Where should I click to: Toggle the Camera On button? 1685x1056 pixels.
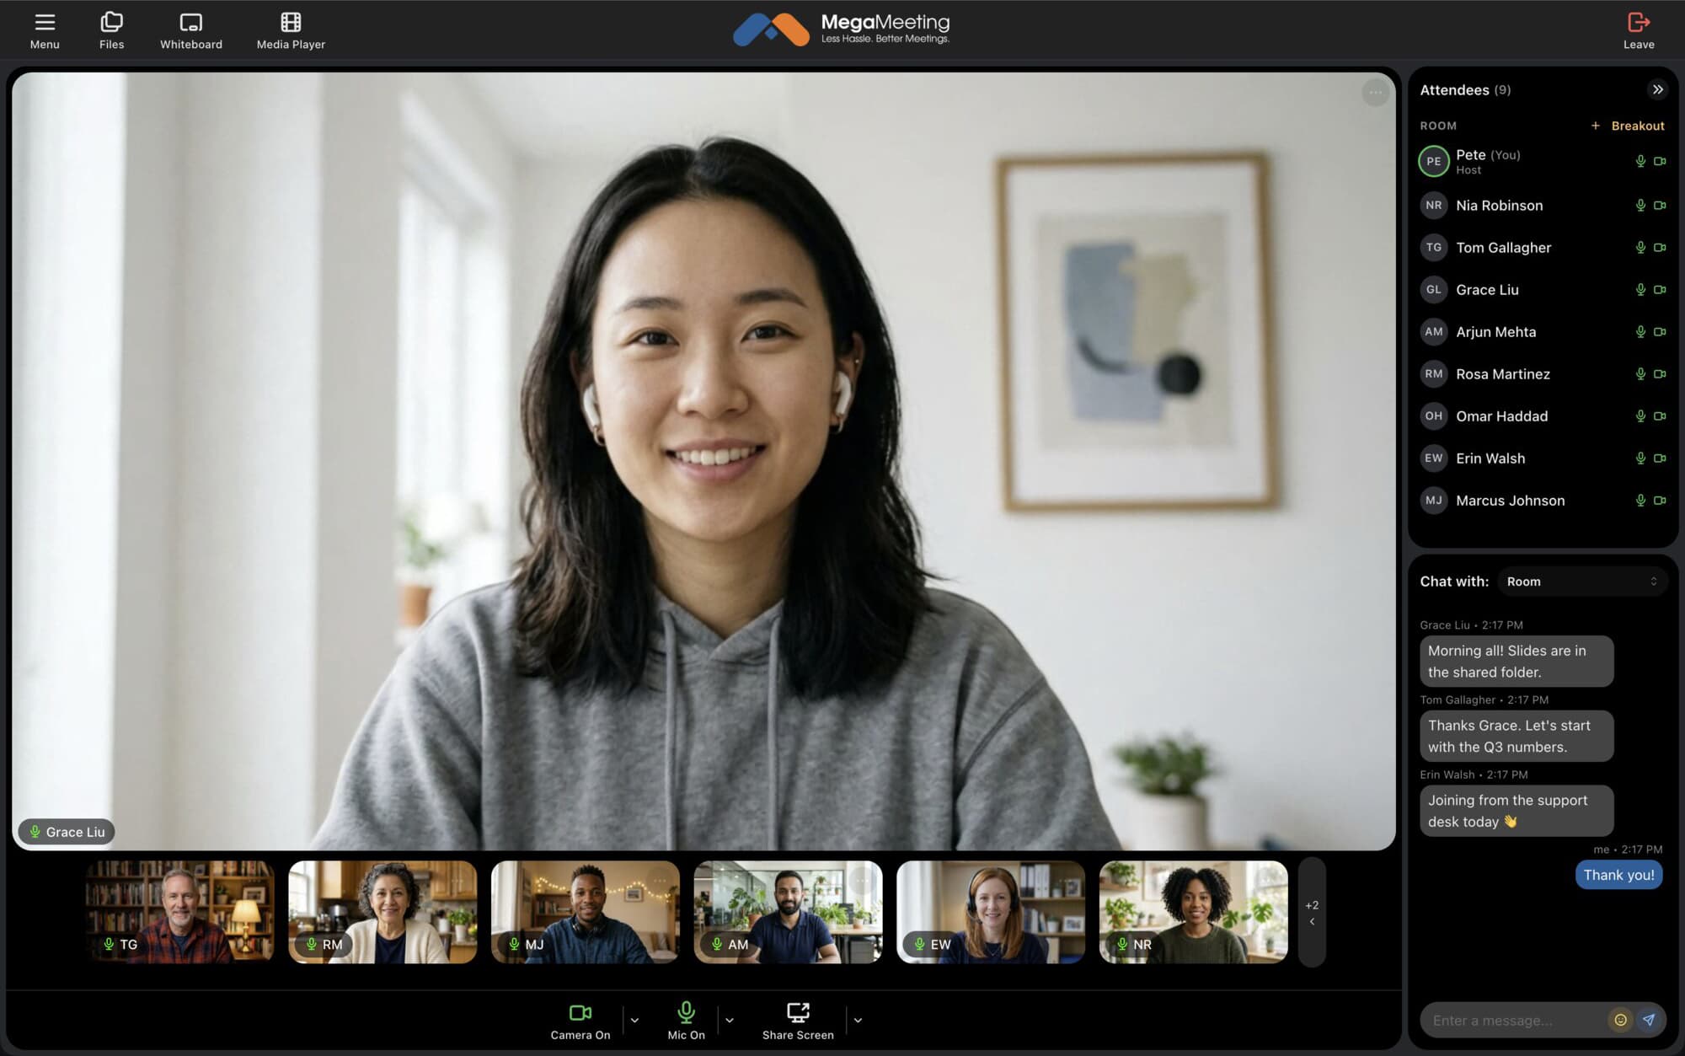coord(580,1020)
